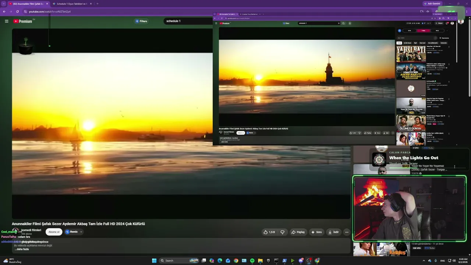This screenshot has height=265, width=471.
Task: Subscribe with the Abone ol button
Action: click(54, 232)
